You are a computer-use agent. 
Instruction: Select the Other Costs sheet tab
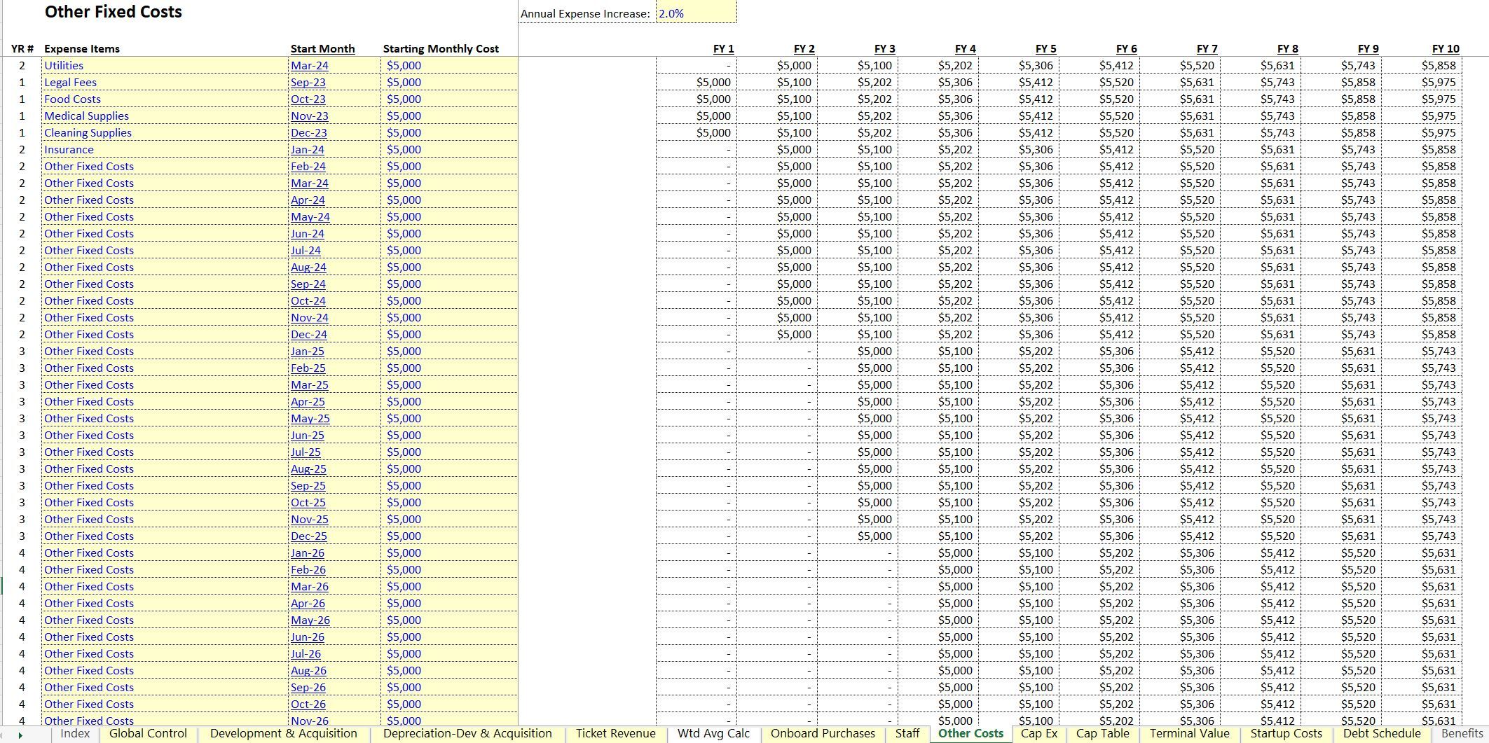click(971, 733)
